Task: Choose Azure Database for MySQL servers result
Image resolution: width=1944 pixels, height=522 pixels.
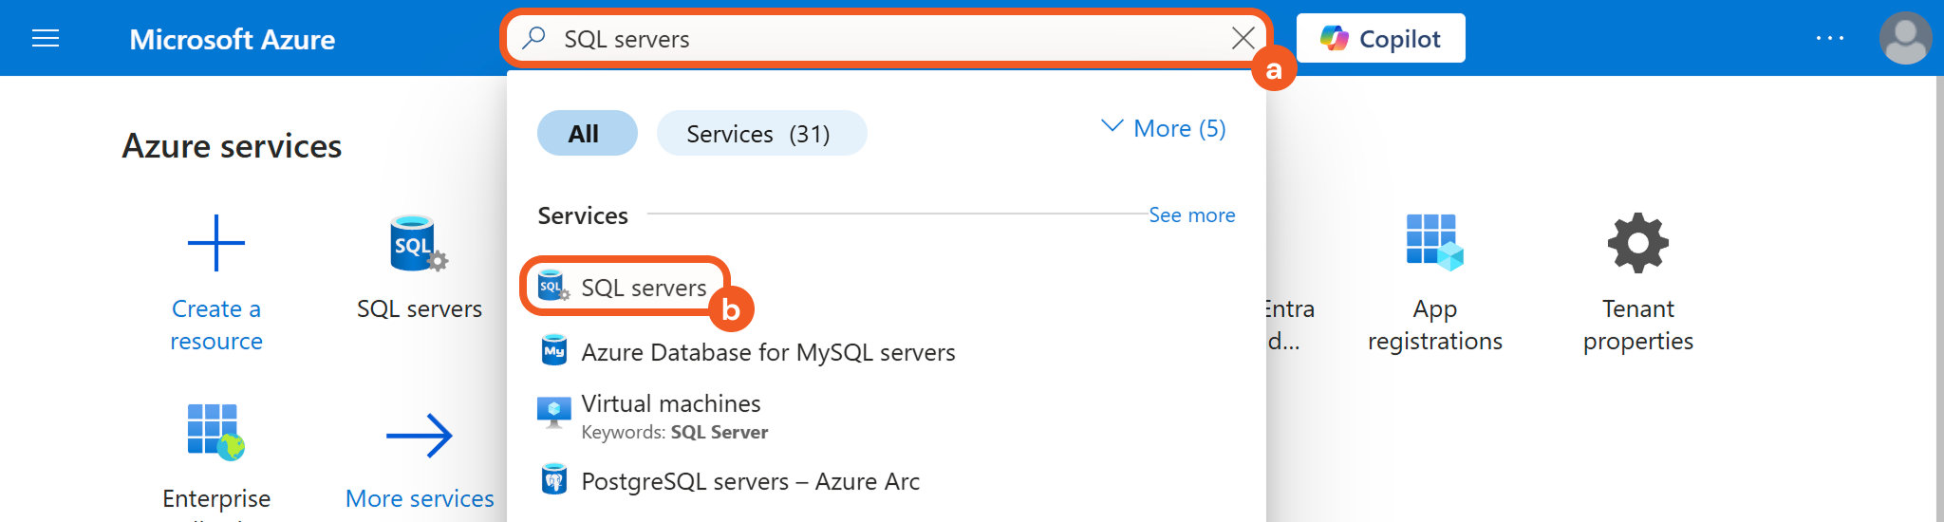Action: pos(767,352)
